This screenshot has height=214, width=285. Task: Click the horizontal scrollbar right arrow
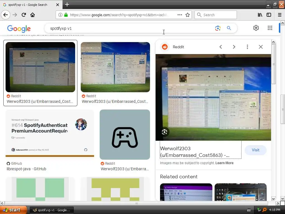tap(278, 203)
